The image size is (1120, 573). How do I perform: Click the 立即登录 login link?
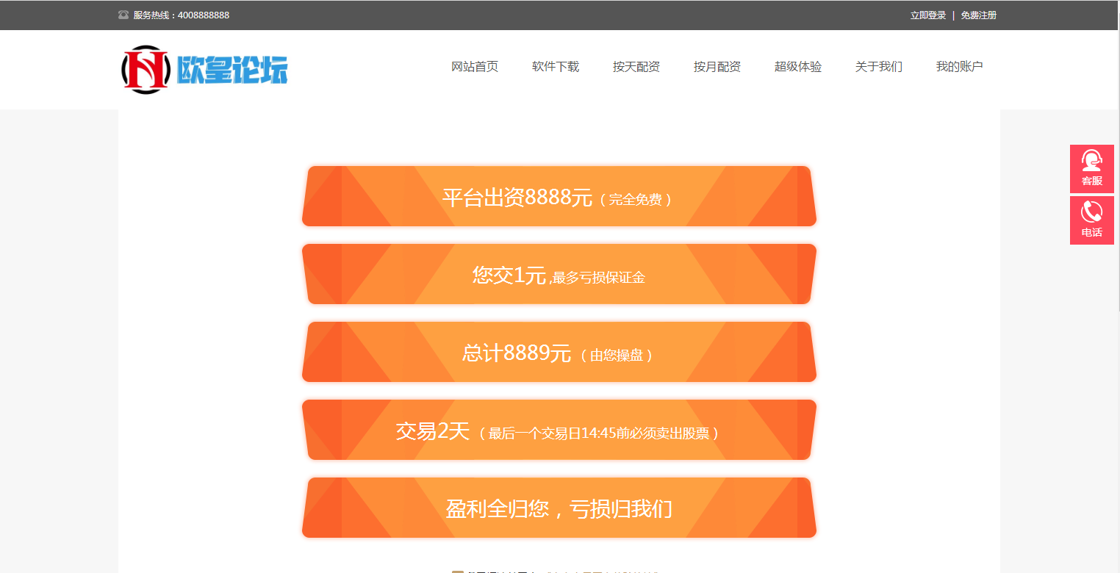927,14
